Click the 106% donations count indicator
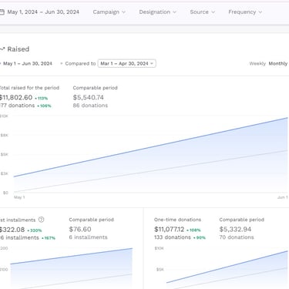 click(x=44, y=106)
